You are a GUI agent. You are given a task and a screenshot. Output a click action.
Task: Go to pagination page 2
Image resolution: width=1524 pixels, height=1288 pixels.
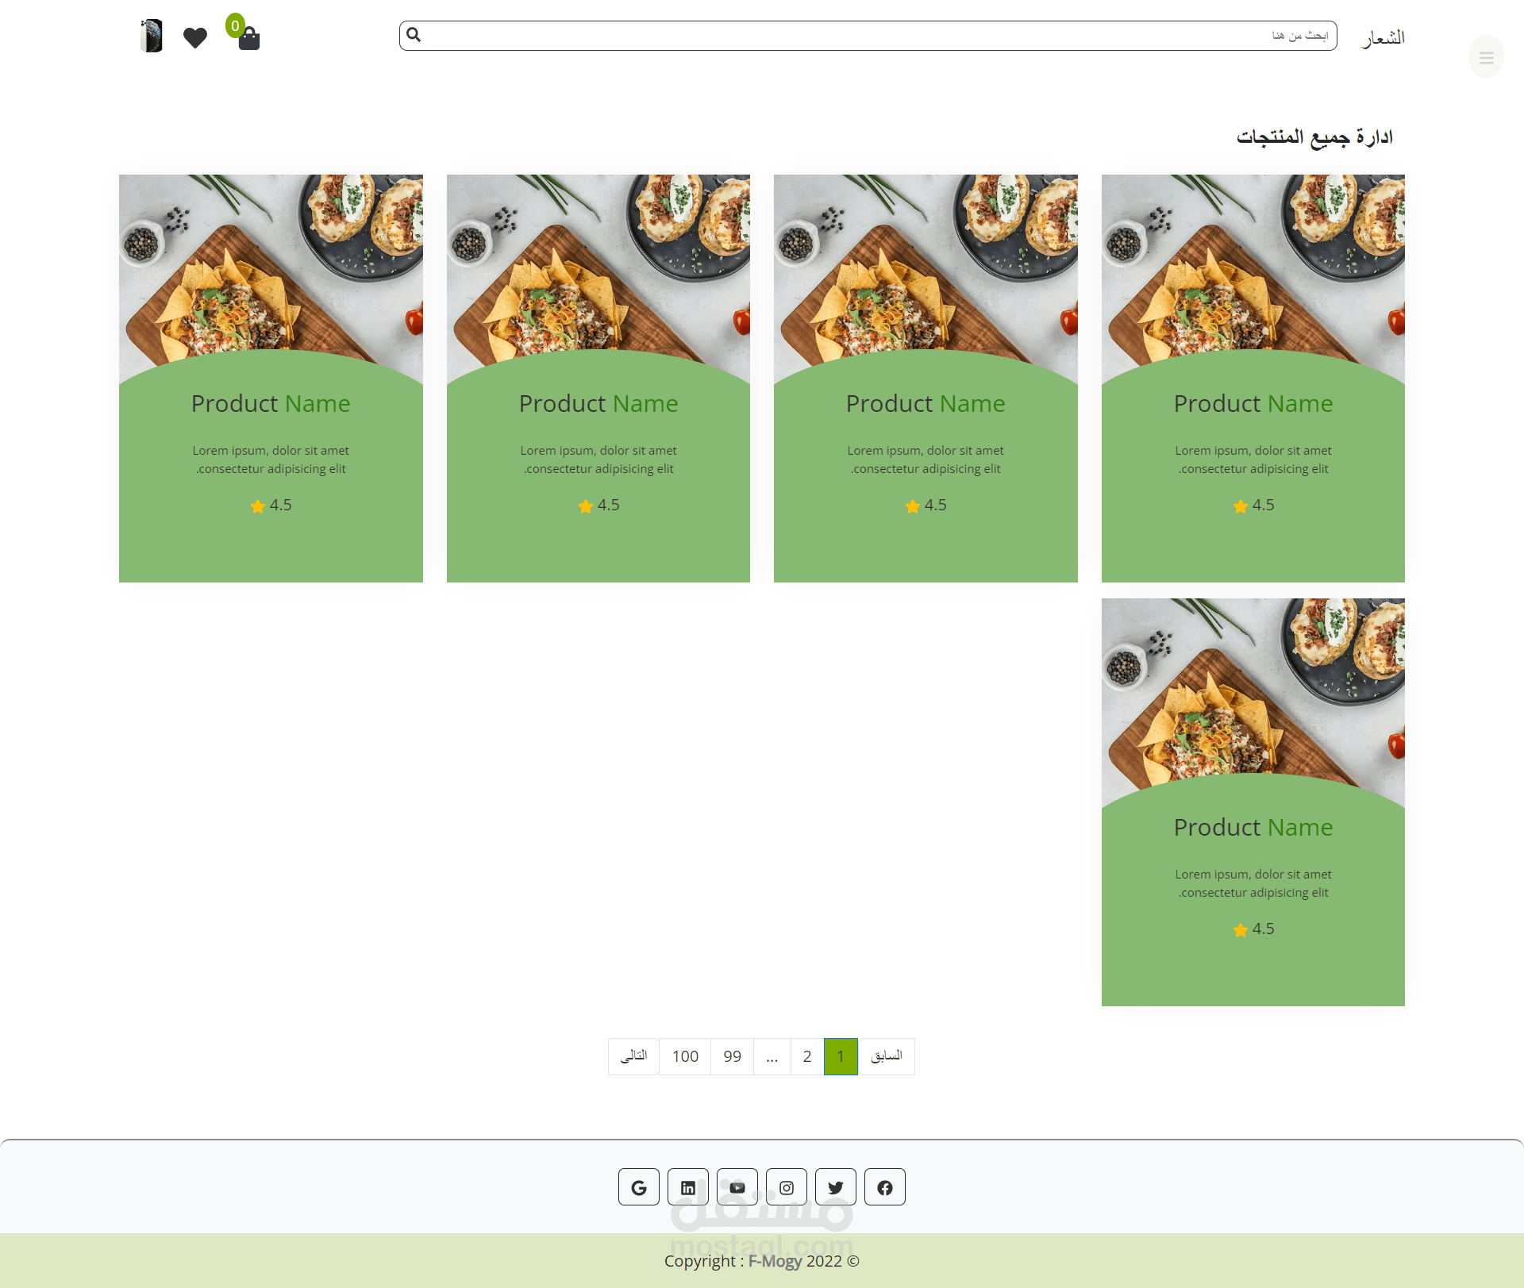tap(806, 1056)
